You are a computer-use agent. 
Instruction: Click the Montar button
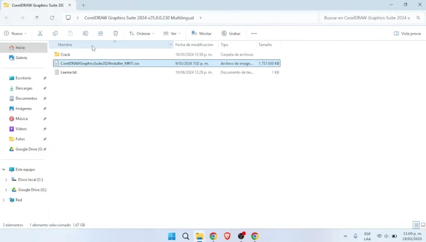click(x=201, y=34)
